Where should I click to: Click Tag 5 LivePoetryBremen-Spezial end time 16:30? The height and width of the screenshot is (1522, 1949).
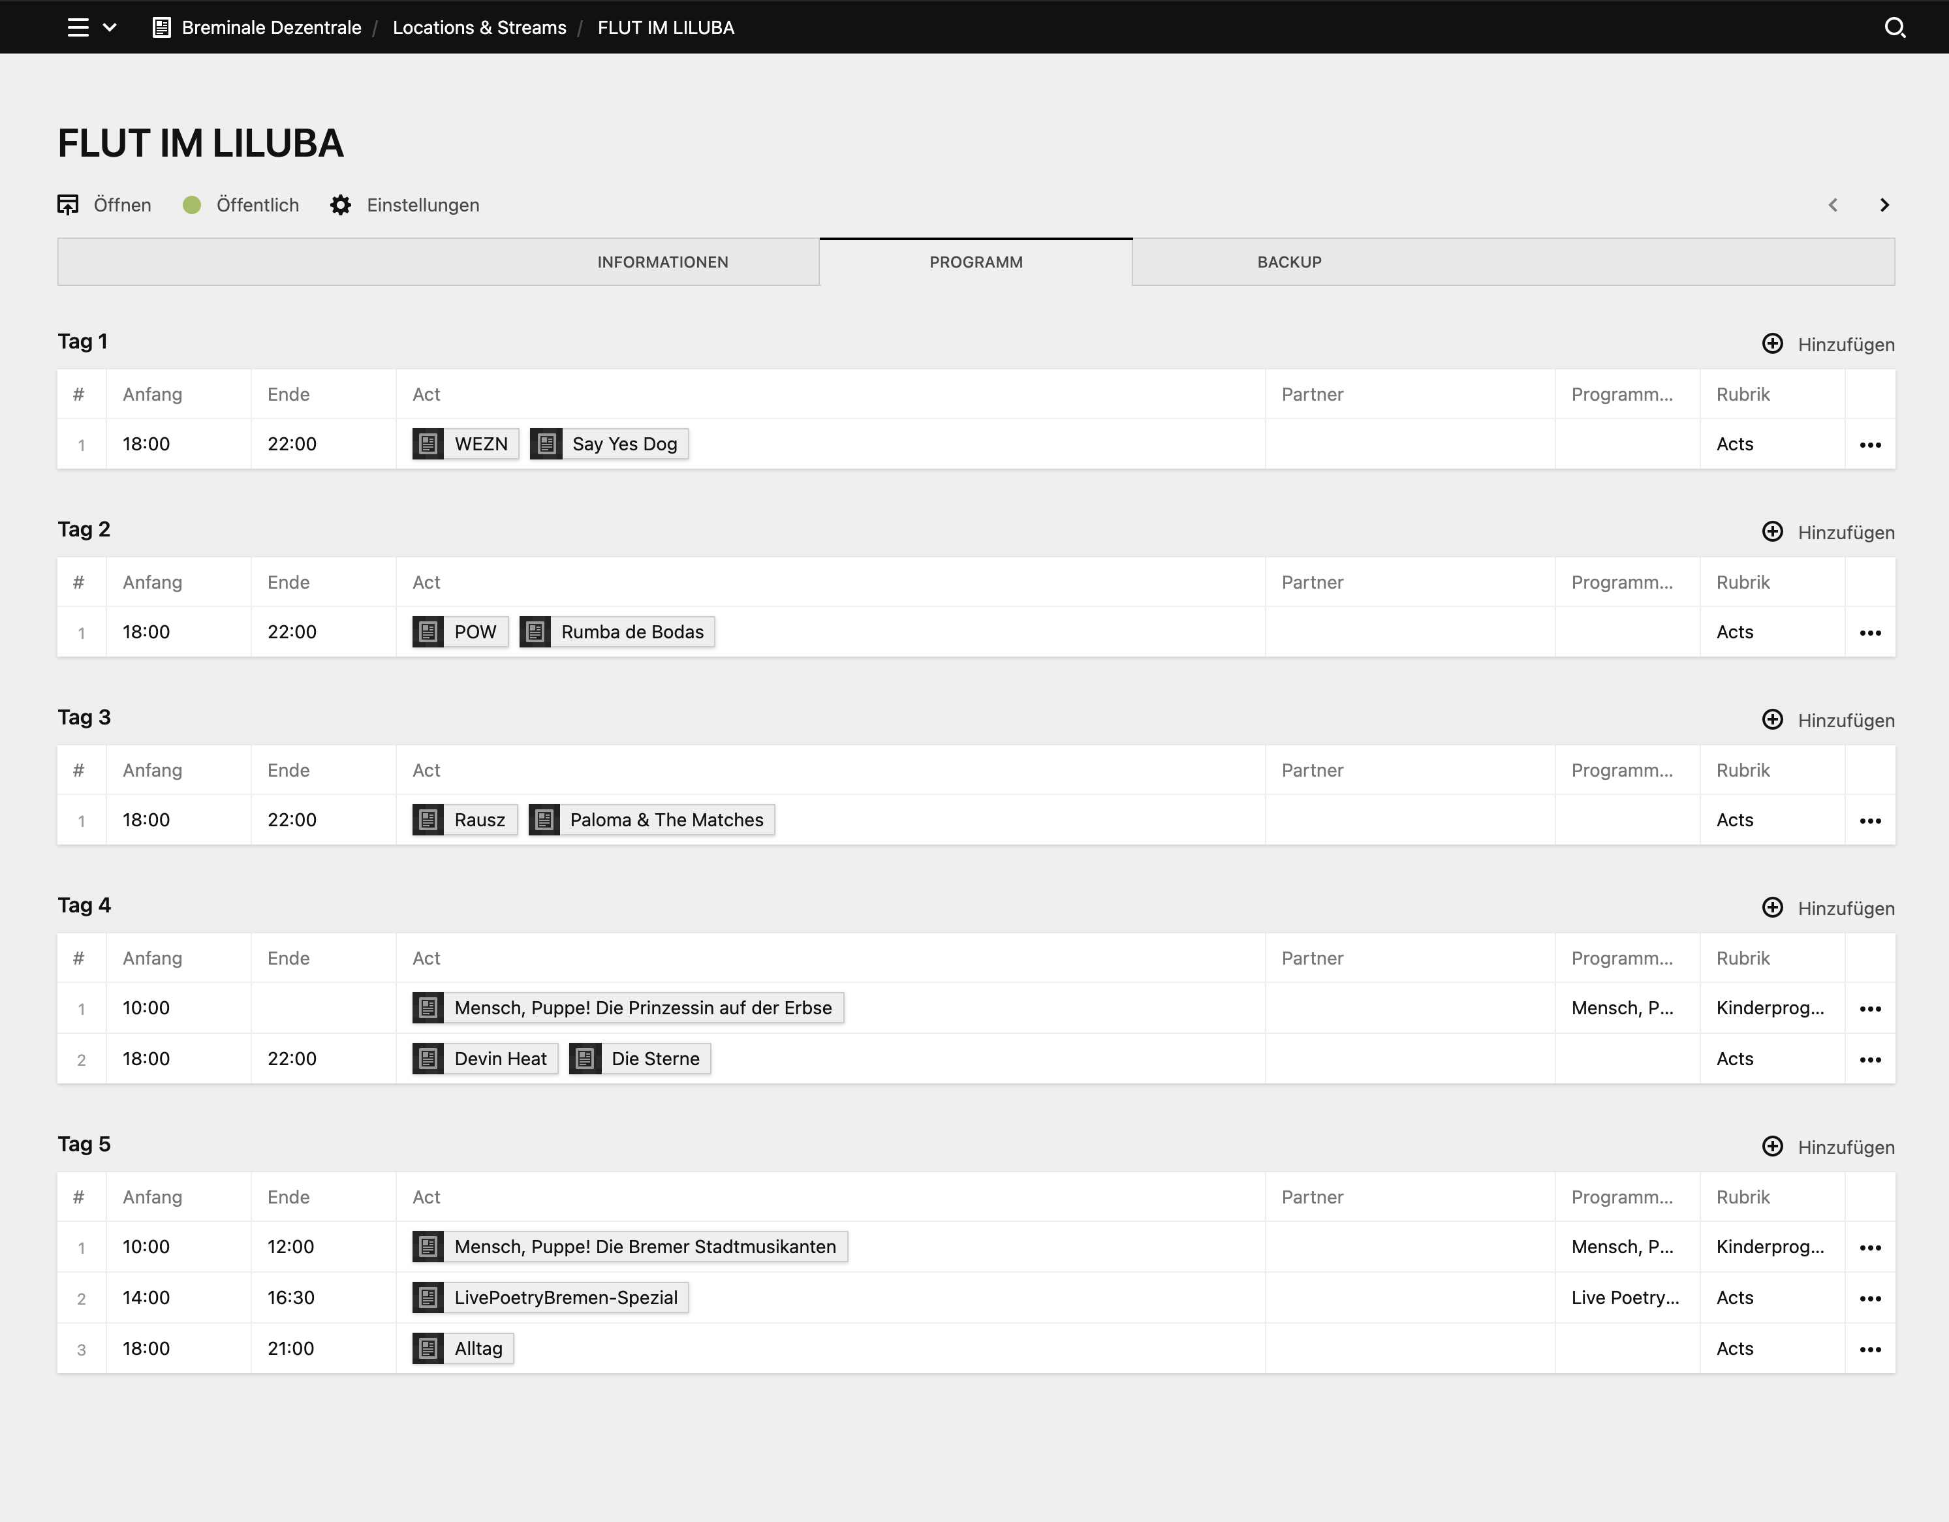point(291,1298)
